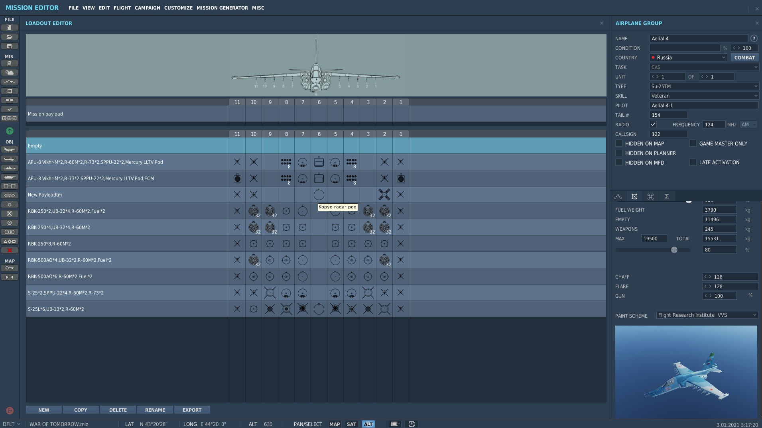Open the payload tab icon in airplane group
The width and height of the screenshot is (762, 428).
tap(634, 196)
